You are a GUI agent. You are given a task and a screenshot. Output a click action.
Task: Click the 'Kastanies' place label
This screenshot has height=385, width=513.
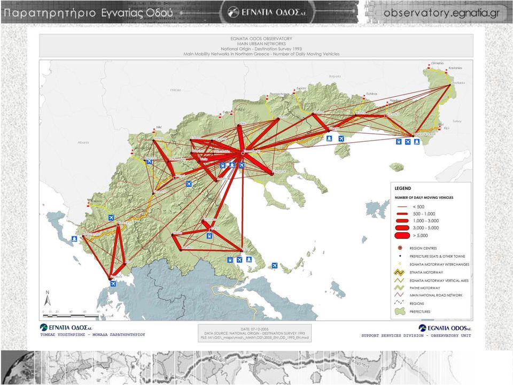point(455,68)
